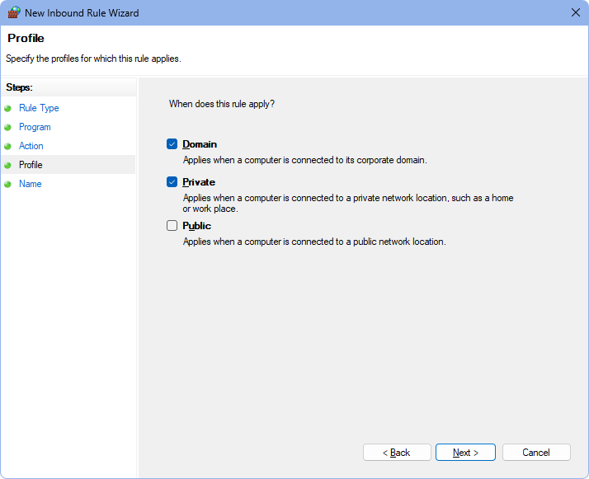Click the green bullet beside Name
The height and width of the screenshot is (479, 589).
pyautogui.click(x=8, y=184)
